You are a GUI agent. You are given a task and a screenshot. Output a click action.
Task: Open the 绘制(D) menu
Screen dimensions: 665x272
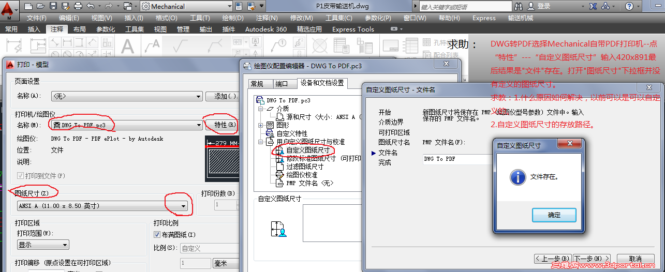pos(233,18)
